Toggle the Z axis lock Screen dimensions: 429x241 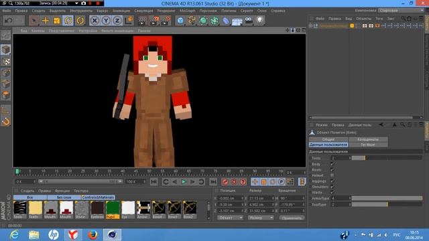click(x=117, y=21)
